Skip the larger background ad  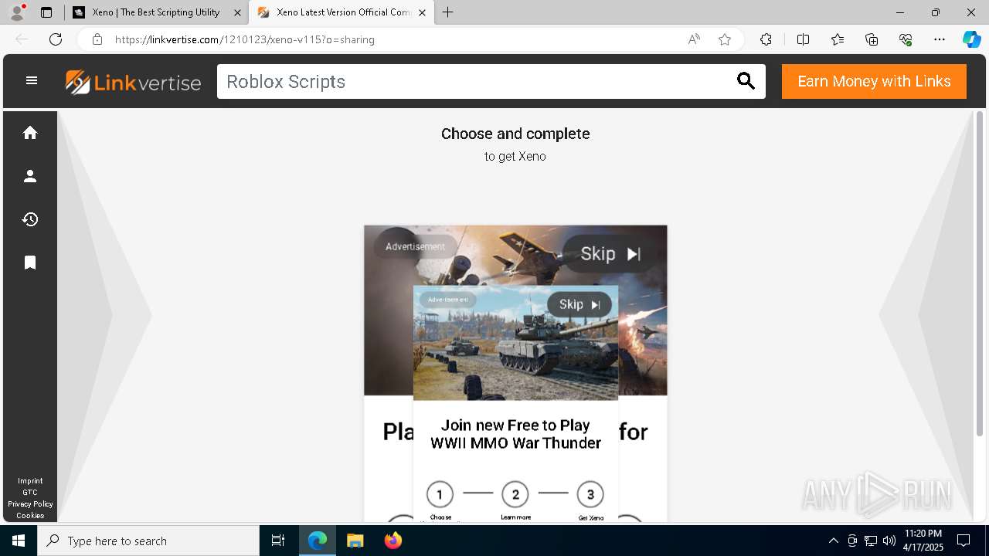point(610,254)
